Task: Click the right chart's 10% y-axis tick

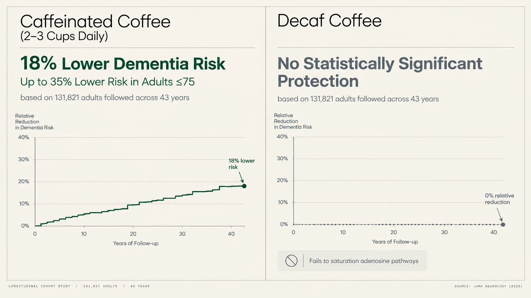Action: coord(283,202)
